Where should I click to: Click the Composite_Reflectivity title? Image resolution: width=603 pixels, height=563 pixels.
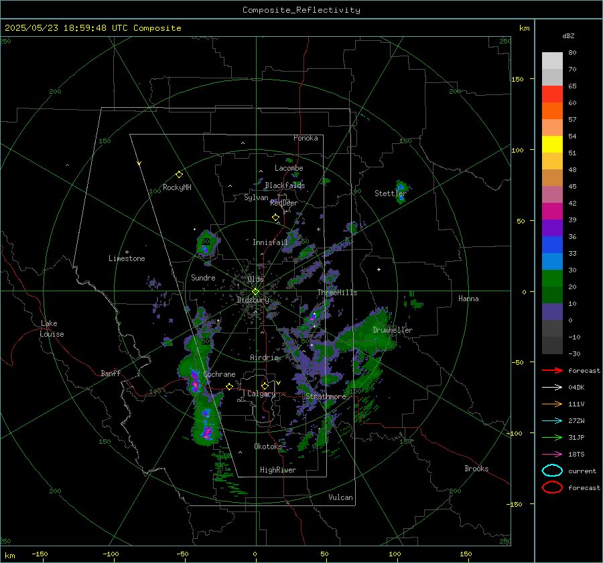pos(301,10)
